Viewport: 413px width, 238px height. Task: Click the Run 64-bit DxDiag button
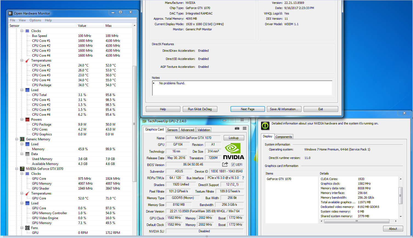click(x=200, y=109)
